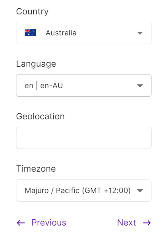163x235 pixels.
Task: Click blank space inside the Country selector
Action: (x=106, y=33)
